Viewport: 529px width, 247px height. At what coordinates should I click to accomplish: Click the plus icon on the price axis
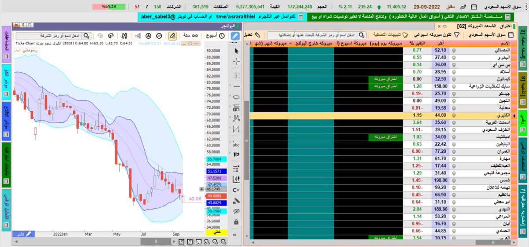[202, 189]
